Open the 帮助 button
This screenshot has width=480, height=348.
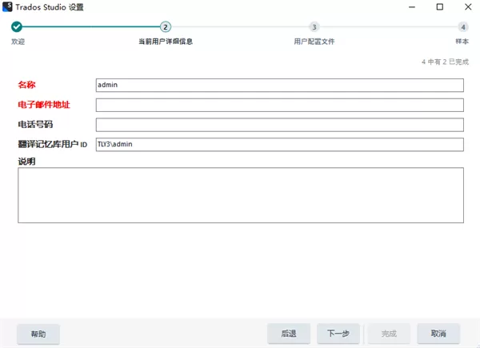(x=38, y=334)
